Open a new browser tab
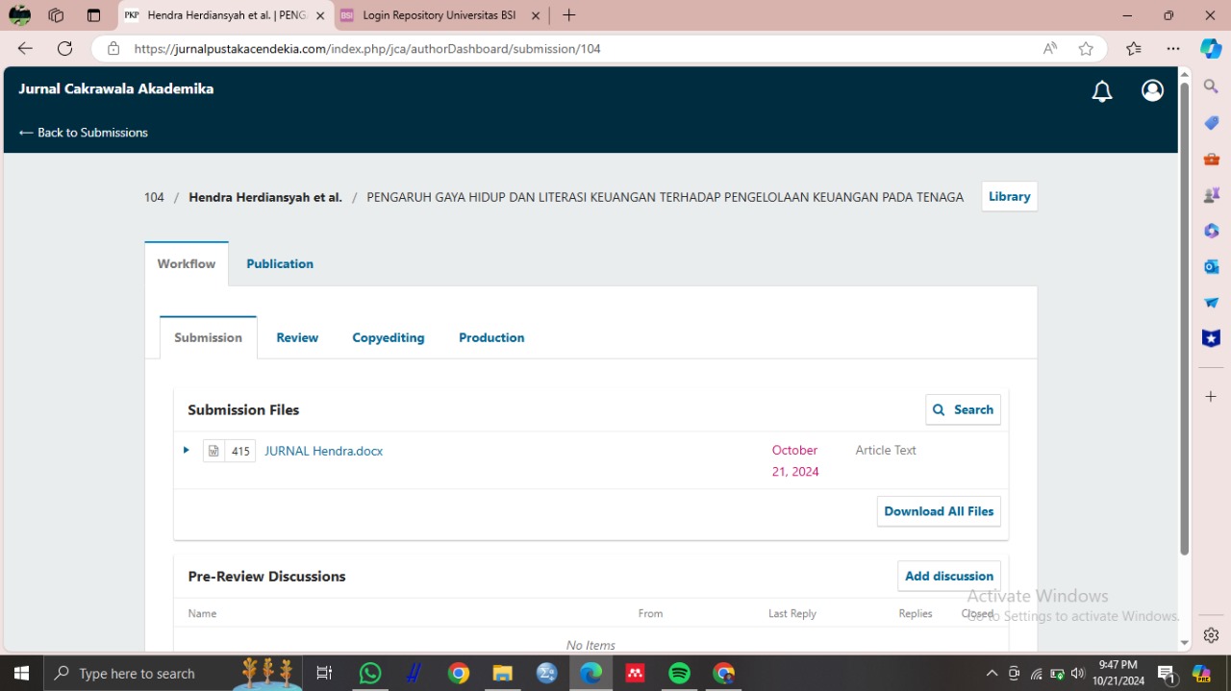Image resolution: width=1231 pixels, height=691 pixels. coord(569,15)
